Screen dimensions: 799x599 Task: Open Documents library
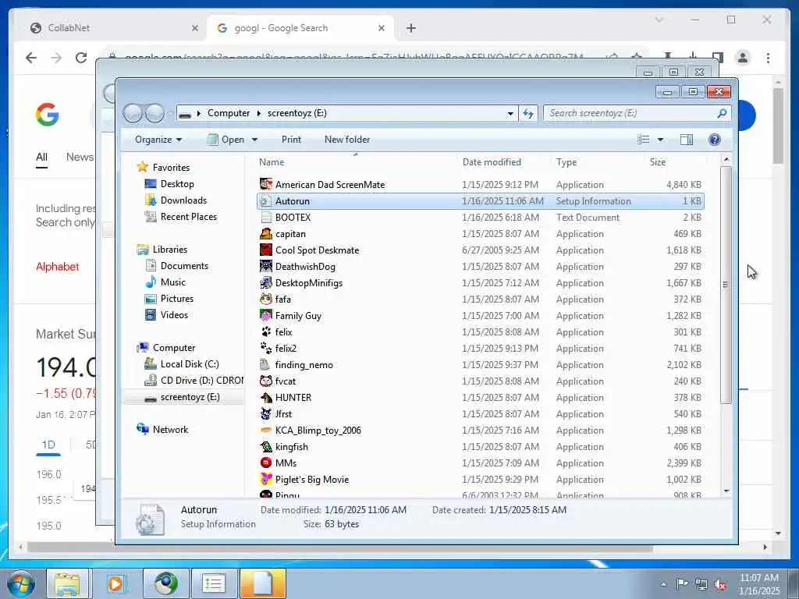click(x=184, y=266)
